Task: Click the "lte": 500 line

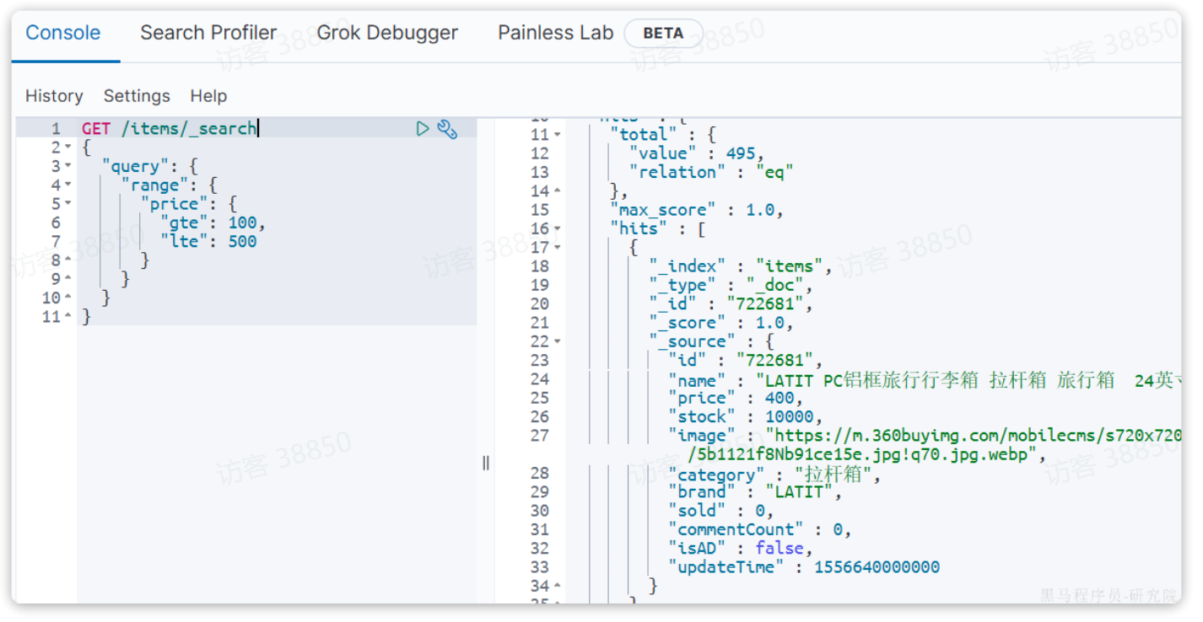Action: click(208, 241)
